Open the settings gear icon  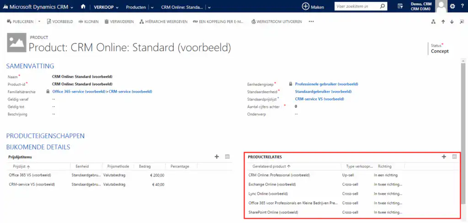pos(452,6)
